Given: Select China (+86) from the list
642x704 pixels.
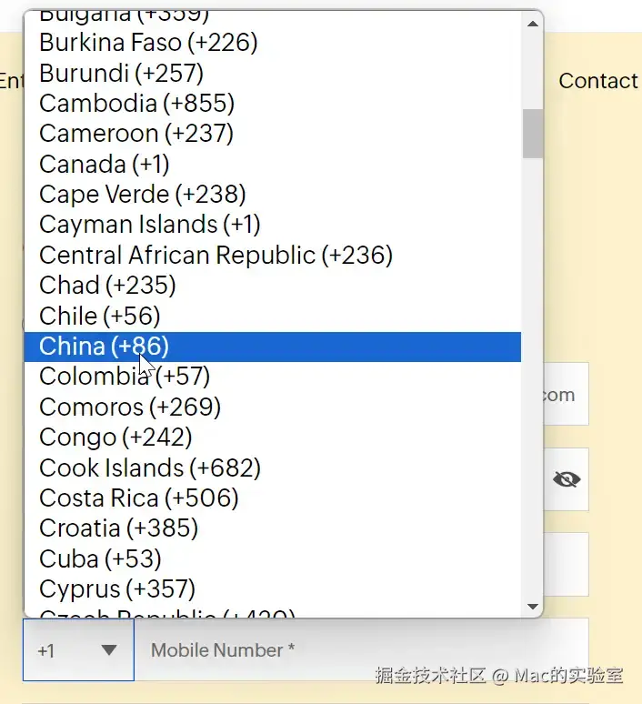Looking at the screenshot, I should point(104,347).
